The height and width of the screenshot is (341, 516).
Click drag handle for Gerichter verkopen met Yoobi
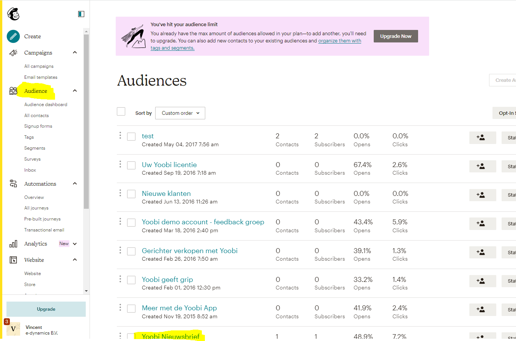[x=120, y=250]
